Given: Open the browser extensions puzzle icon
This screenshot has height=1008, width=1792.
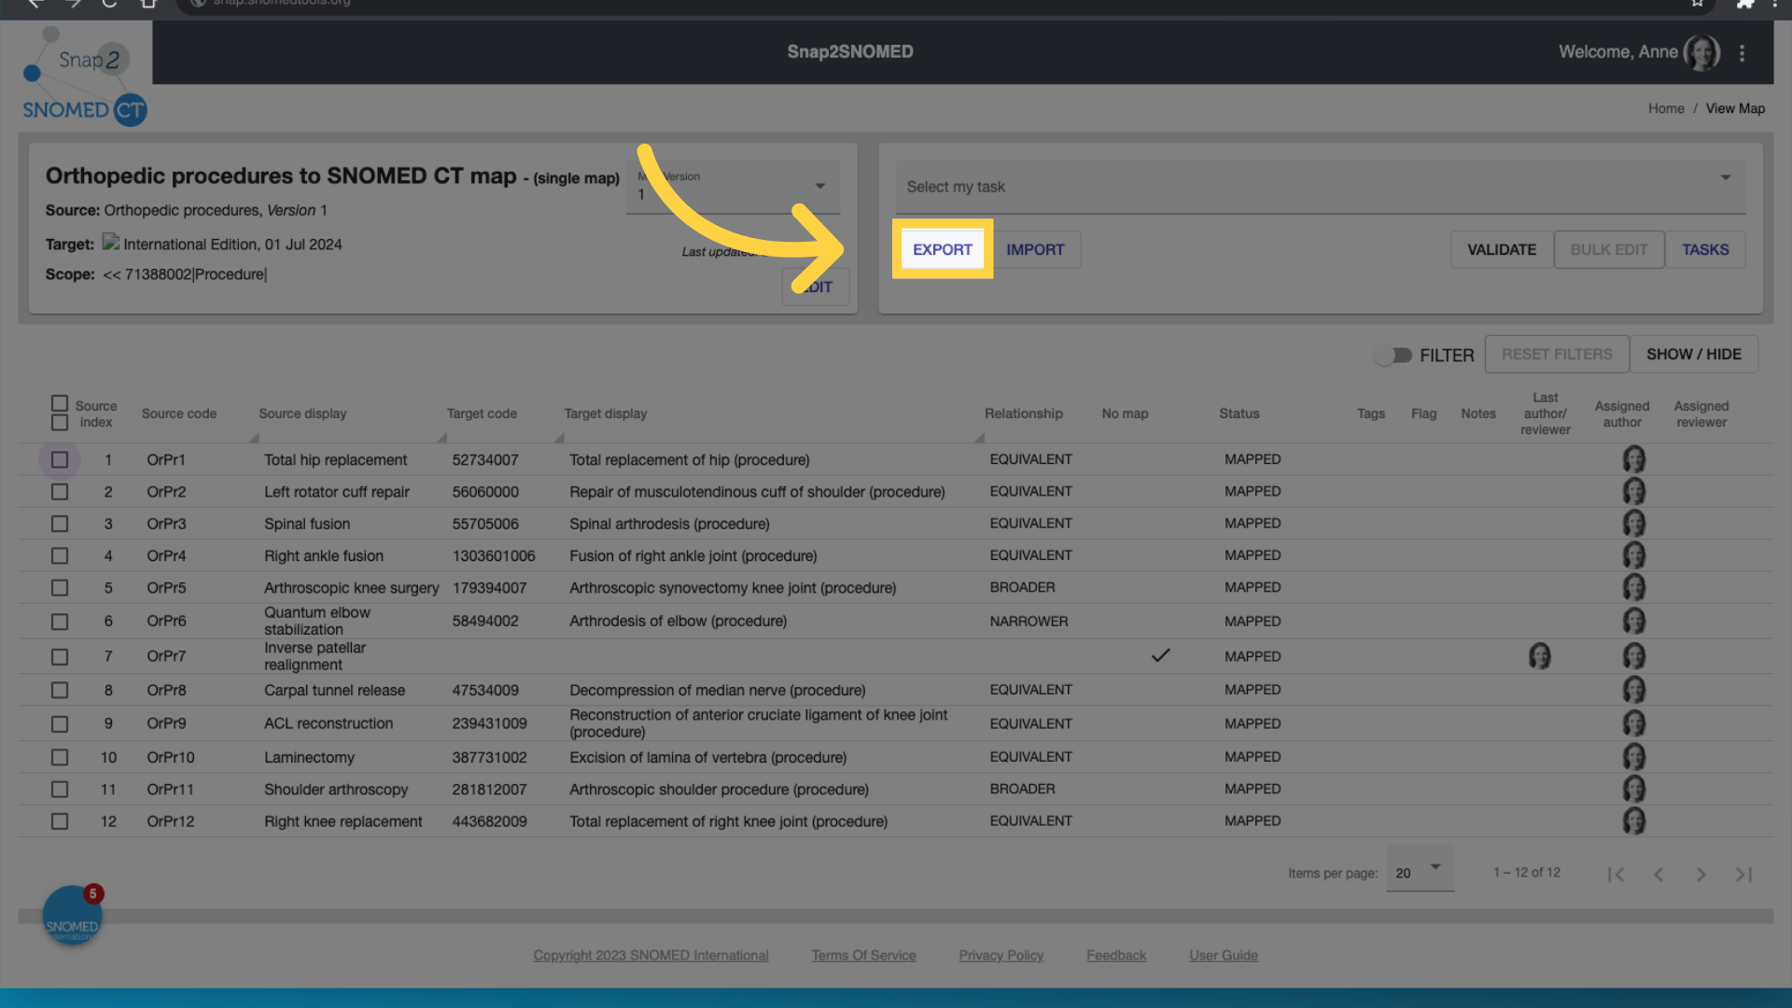Looking at the screenshot, I should point(1743,3).
